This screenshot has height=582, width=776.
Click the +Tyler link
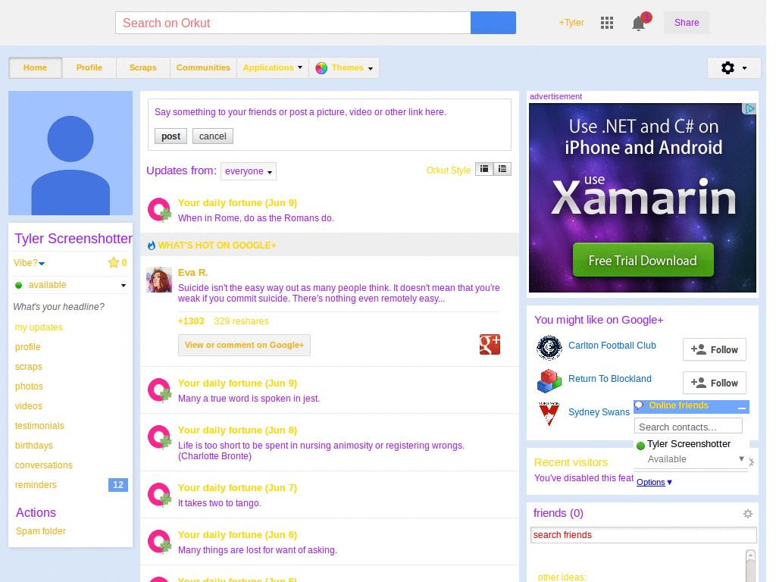[x=571, y=23]
